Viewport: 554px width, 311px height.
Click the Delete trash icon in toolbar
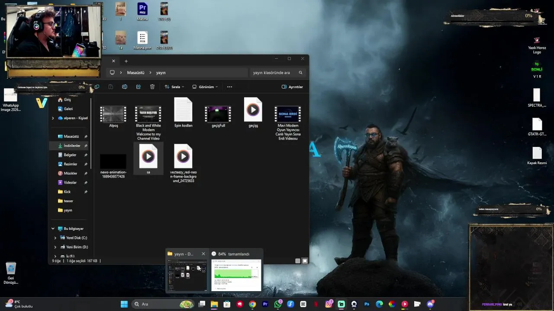pyautogui.click(x=152, y=87)
